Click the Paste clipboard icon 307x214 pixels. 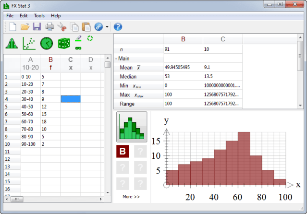pos(86,27)
